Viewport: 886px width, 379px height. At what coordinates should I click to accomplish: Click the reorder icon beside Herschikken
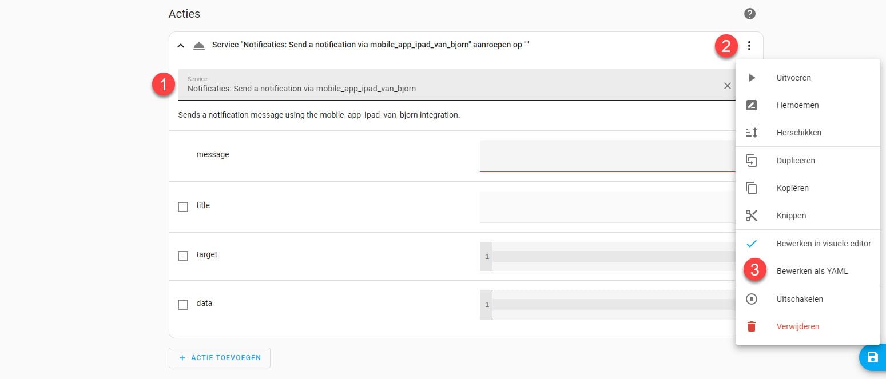752,133
